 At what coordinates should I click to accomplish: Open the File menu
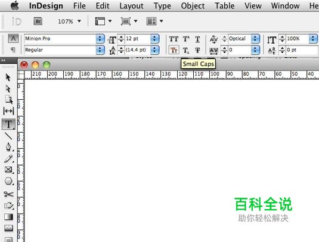pyautogui.click(x=79, y=6)
